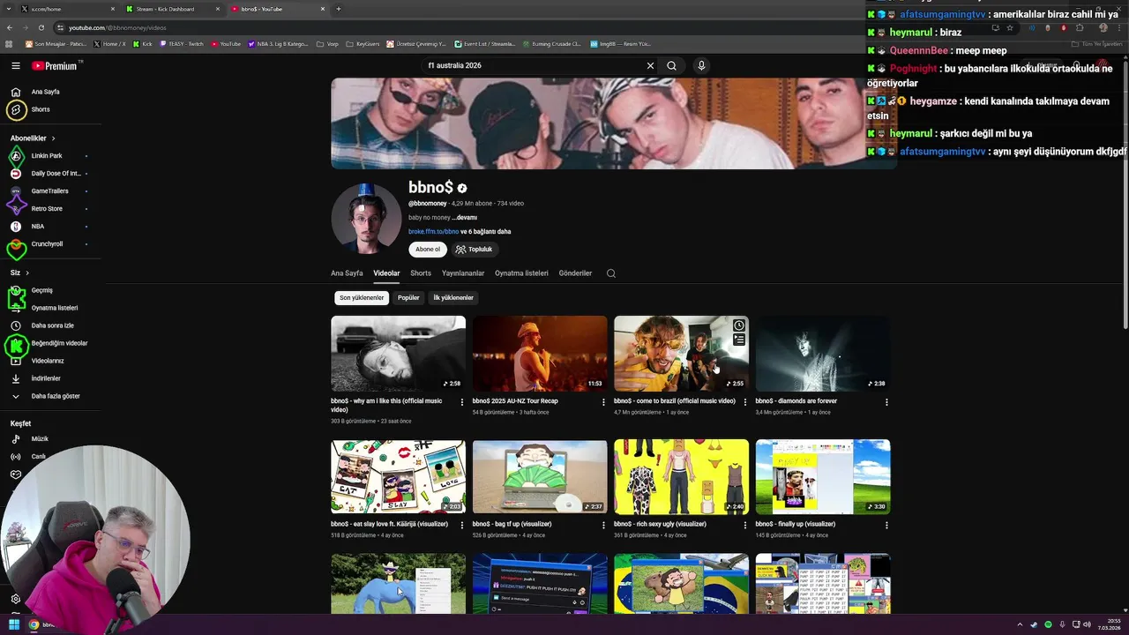Image resolution: width=1129 pixels, height=635 pixels.
Task: Open the browser extensions puzzle icon
Action: (1080, 27)
